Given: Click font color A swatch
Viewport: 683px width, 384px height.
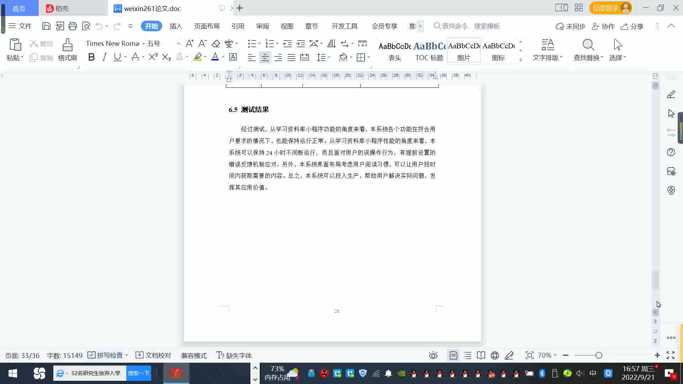Looking at the screenshot, I should click(215, 57).
